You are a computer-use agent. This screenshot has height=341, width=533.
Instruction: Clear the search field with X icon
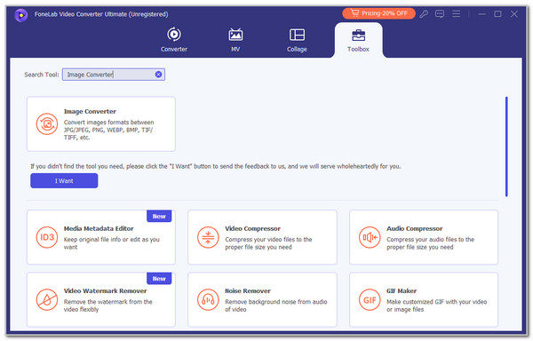click(x=158, y=75)
